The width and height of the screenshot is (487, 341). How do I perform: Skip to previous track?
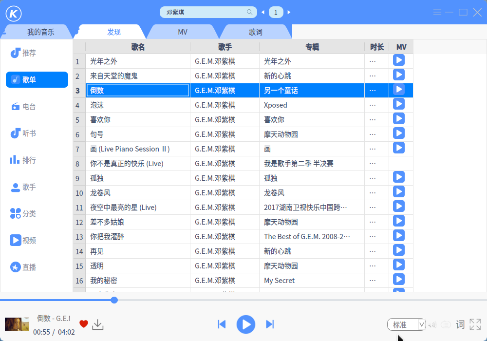[222, 324]
